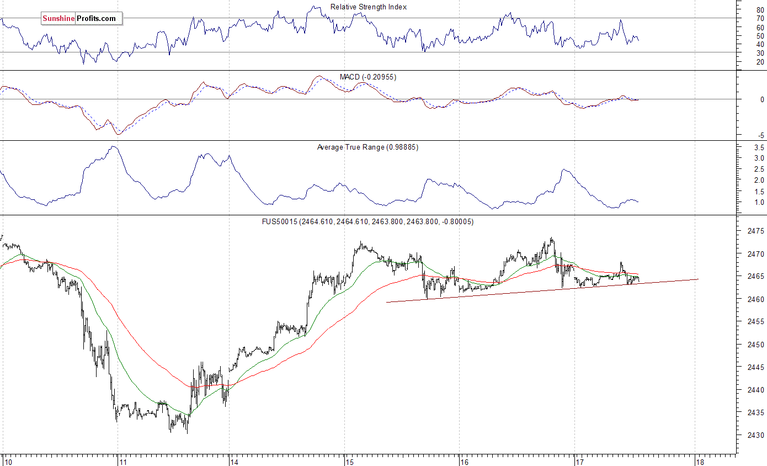
Task: Click the ATR 3.0 axis label
Action: (x=759, y=158)
